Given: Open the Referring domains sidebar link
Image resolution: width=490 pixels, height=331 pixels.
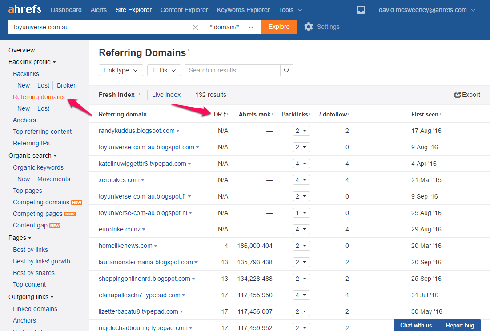Looking at the screenshot, I should click(39, 97).
